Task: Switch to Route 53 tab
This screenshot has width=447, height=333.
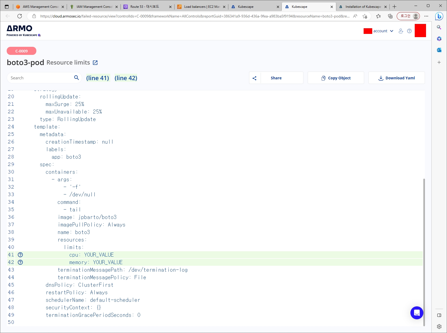Action: coord(147,7)
